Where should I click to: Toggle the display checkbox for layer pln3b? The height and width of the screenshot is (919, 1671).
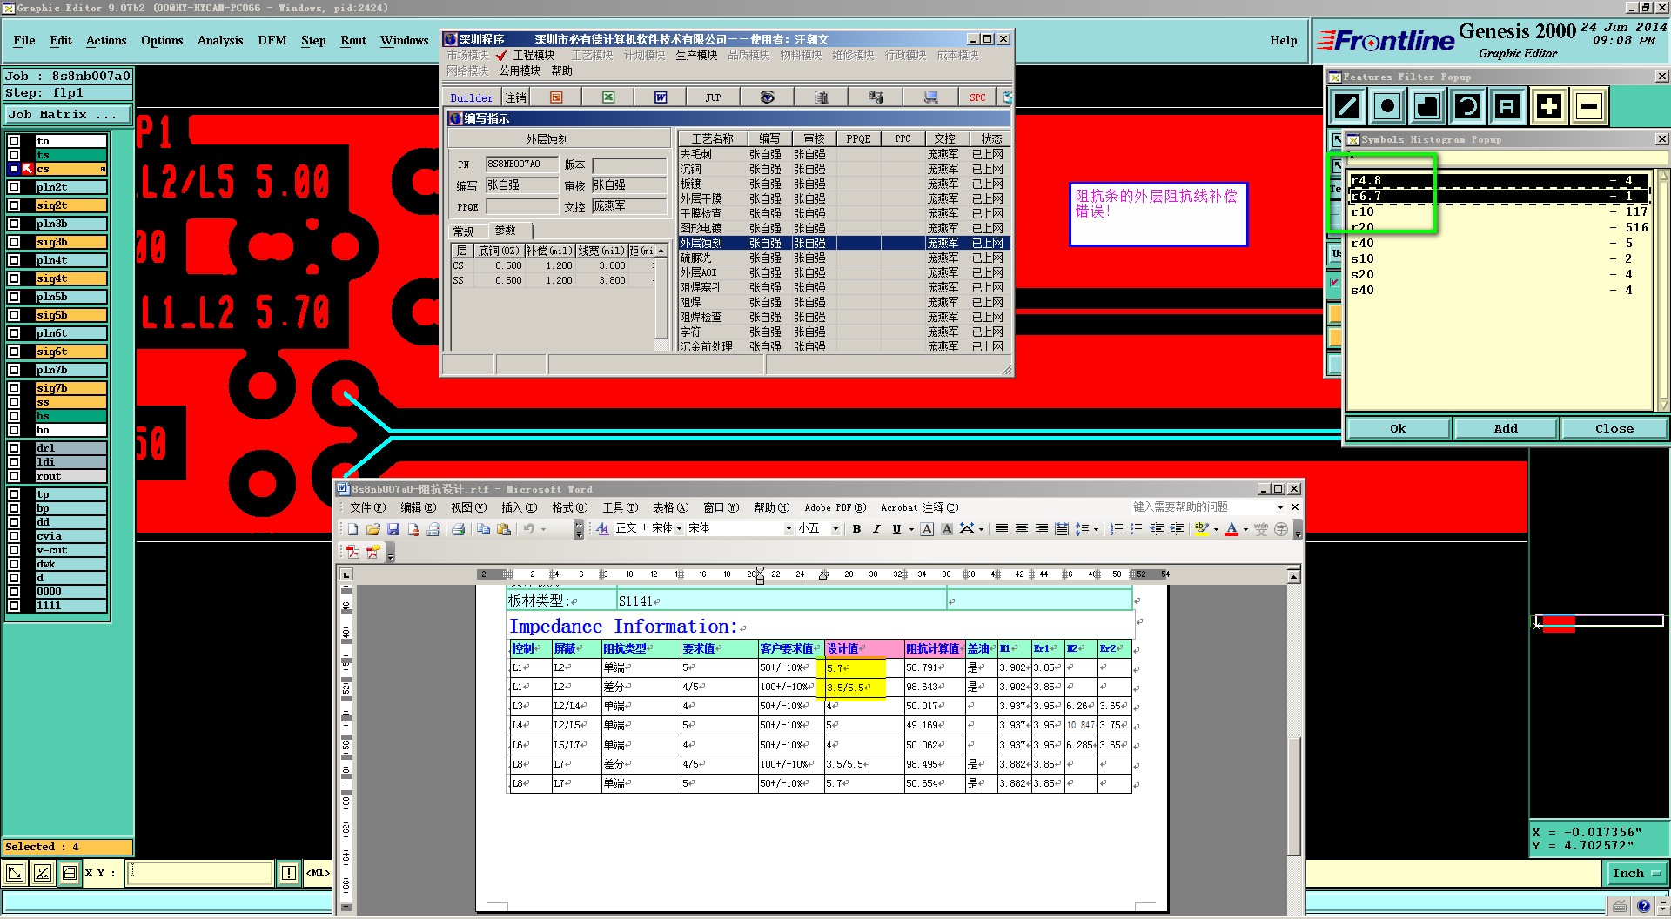point(14,224)
